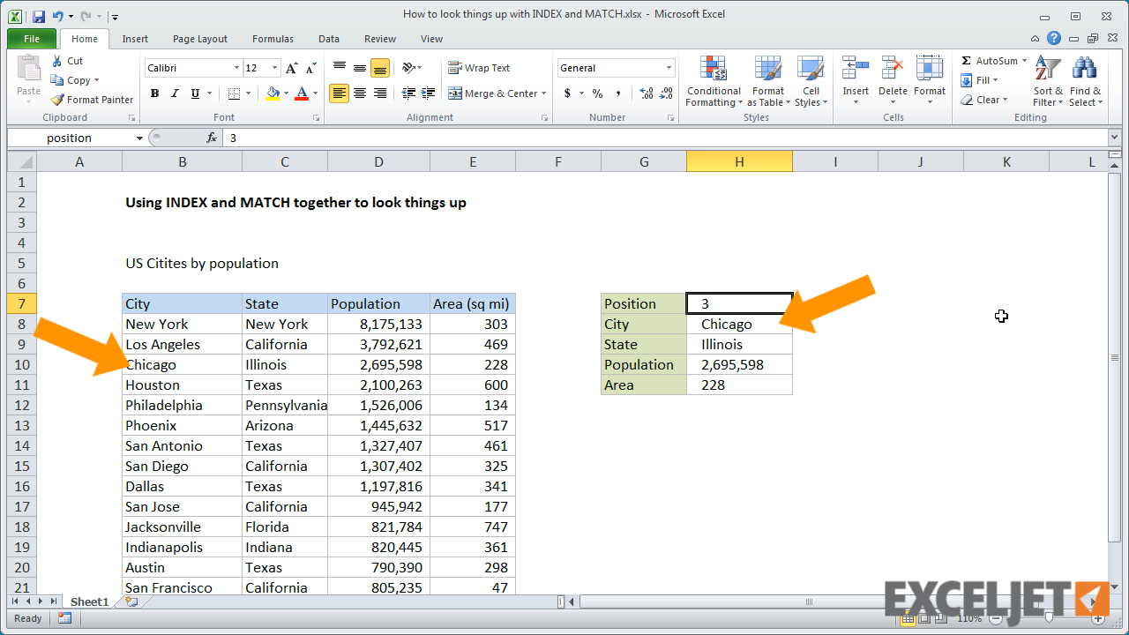This screenshot has width=1129, height=635.
Task: Click the Fill Color bucket swatch
Action: [273, 93]
